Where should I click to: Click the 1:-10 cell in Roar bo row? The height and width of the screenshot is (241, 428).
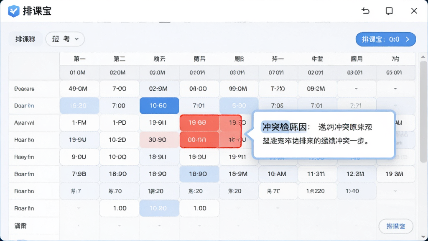click(x=357, y=191)
